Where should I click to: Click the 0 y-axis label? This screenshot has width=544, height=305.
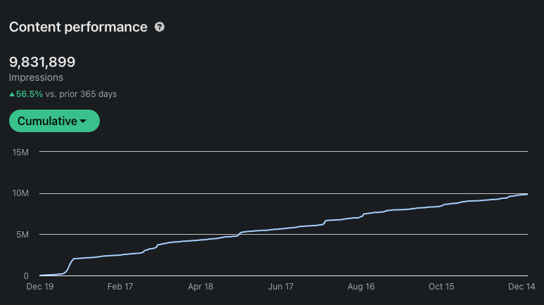click(26, 275)
